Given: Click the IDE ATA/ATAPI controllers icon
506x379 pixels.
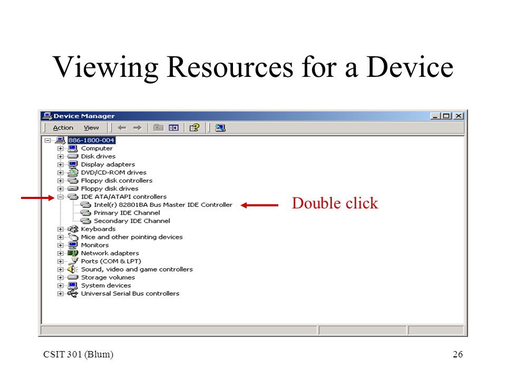Looking at the screenshot, I should [x=73, y=196].
